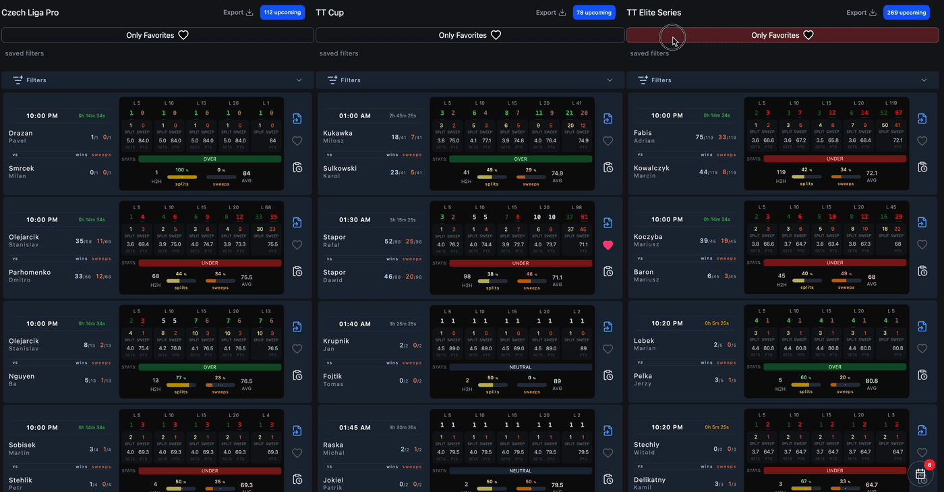
Task: Click UNDER bar for Olejarcik vs Parhomenko
Action: click(x=210, y=263)
